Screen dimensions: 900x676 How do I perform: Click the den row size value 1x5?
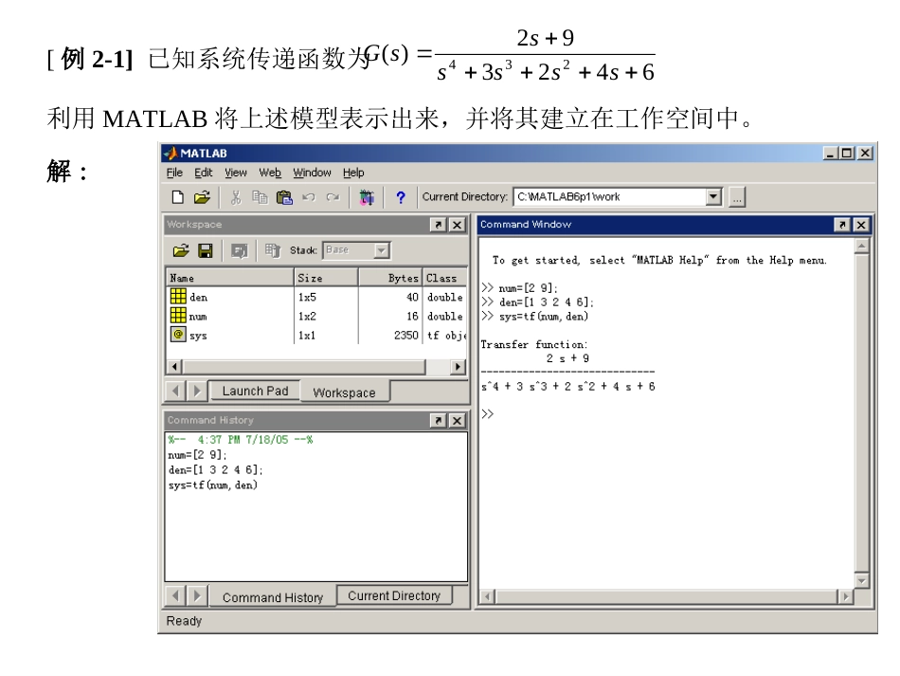coord(307,297)
